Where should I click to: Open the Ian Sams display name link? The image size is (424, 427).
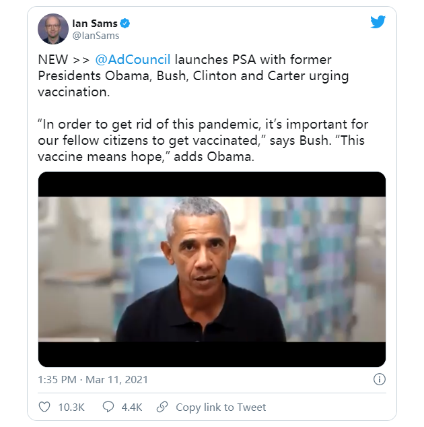pos(94,24)
